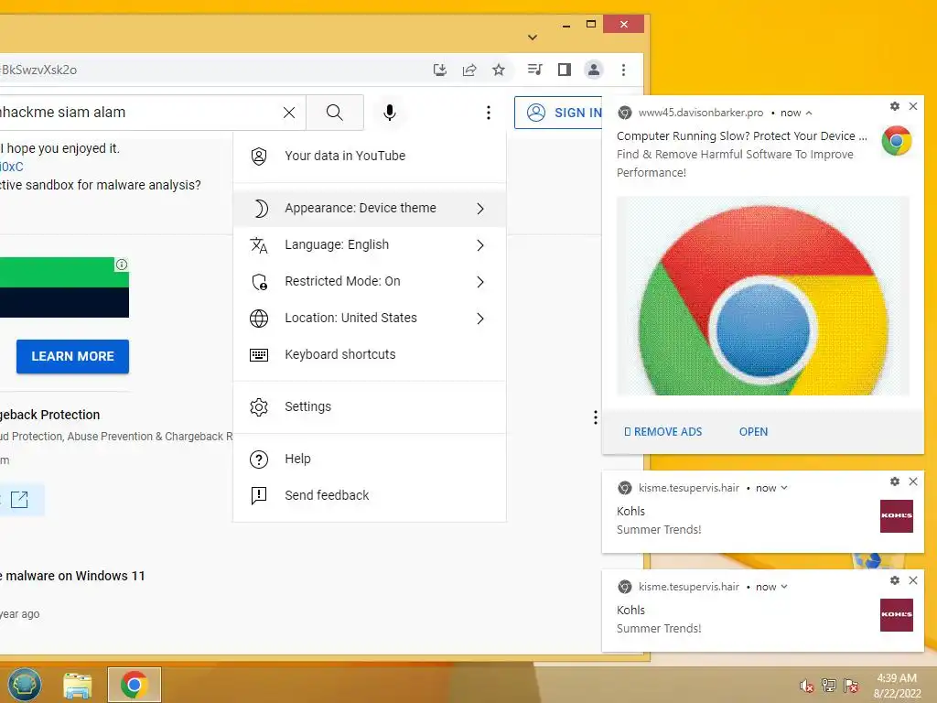
Task: Click notification title 'Computer Running Slow?'
Action: coord(741,136)
